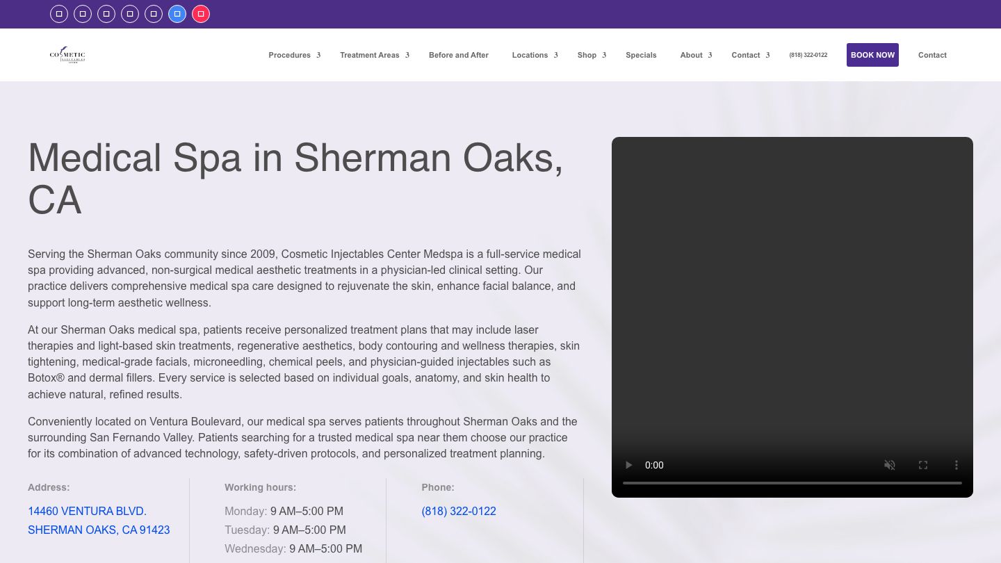Play the video
The image size is (1001, 563).
click(x=628, y=465)
